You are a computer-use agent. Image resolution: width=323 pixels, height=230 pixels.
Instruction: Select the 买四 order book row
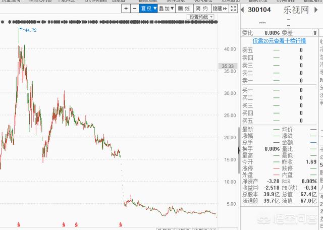coord(279,113)
